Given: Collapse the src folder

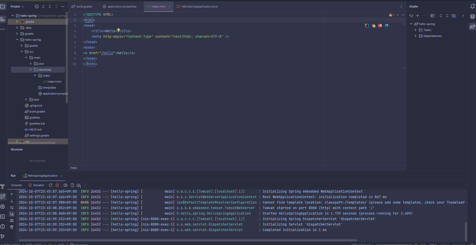Looking at the screenshot, I should (x=22, y=52).
